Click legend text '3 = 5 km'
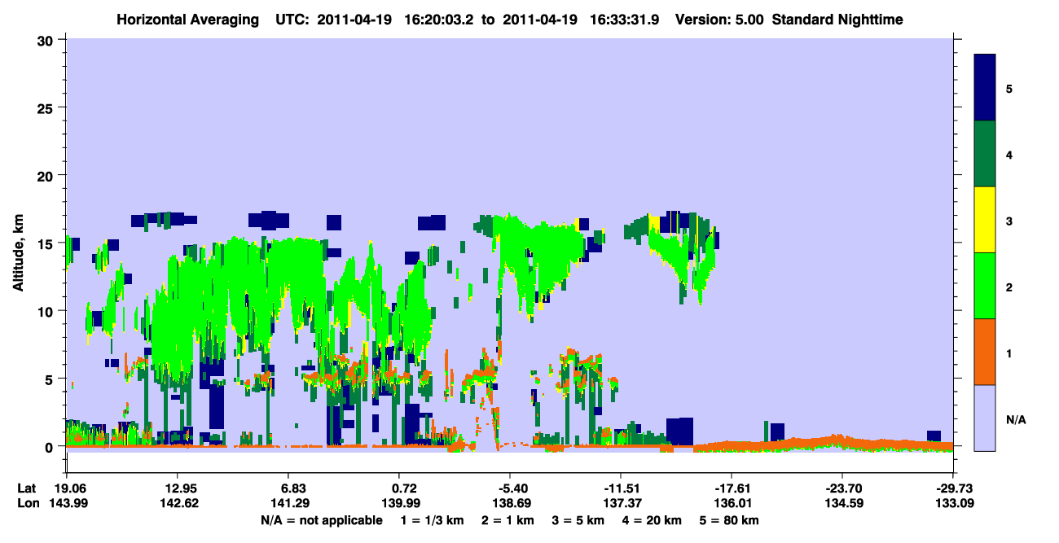This screenshot has width=1059, height=543. point(579,520)
